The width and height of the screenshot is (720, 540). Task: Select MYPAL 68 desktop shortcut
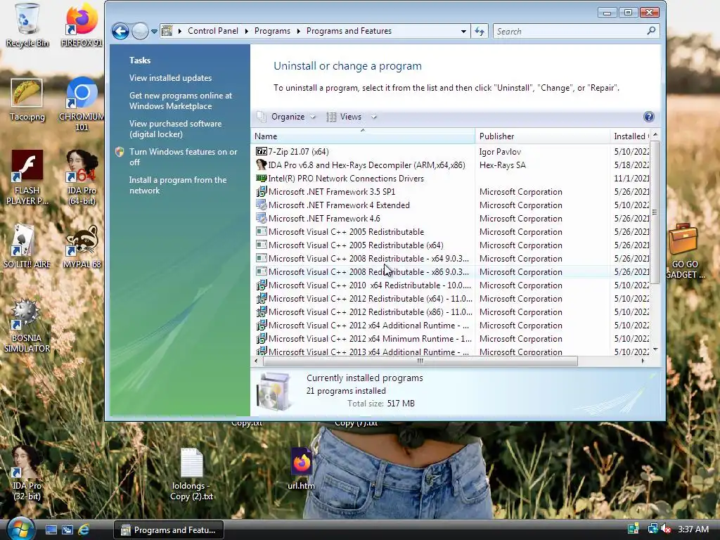(82, 247)
